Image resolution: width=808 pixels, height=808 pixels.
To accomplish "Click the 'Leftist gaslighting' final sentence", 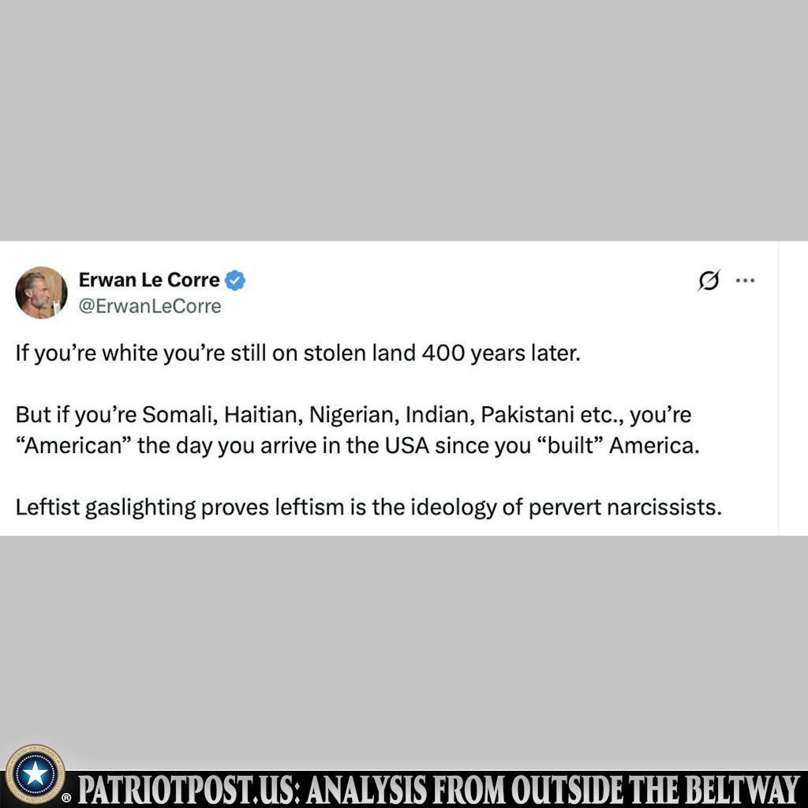I will [x=368, y=507].
